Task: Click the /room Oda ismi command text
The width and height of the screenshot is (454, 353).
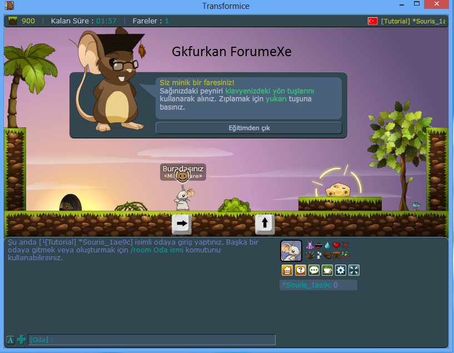Action: (157, 250)
